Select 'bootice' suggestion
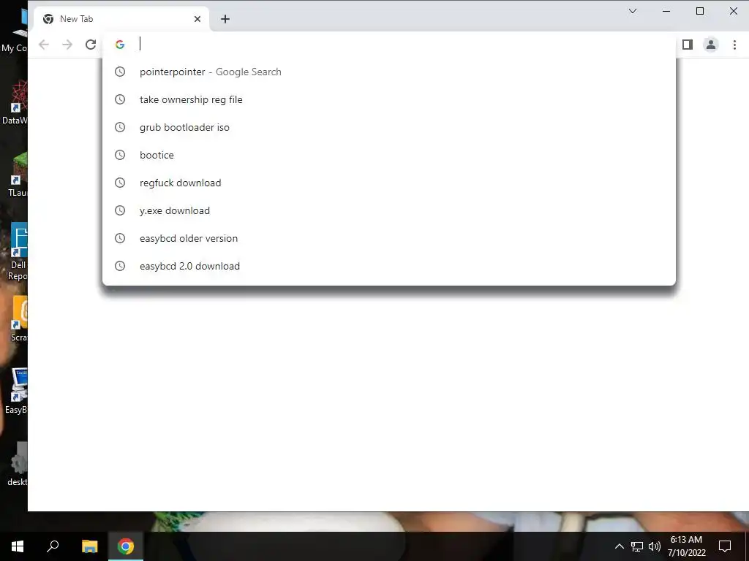Screen dimensions: 749x561 coord(389,155)
